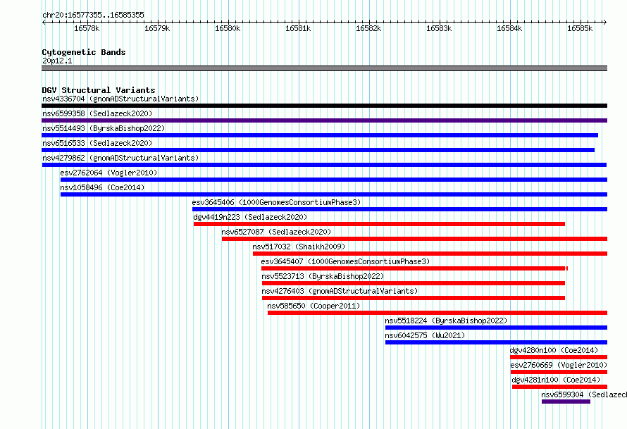Open esv3645407 1000GenomesConsortiumPhase3 label
627x429 pixels.
[345, 261]
